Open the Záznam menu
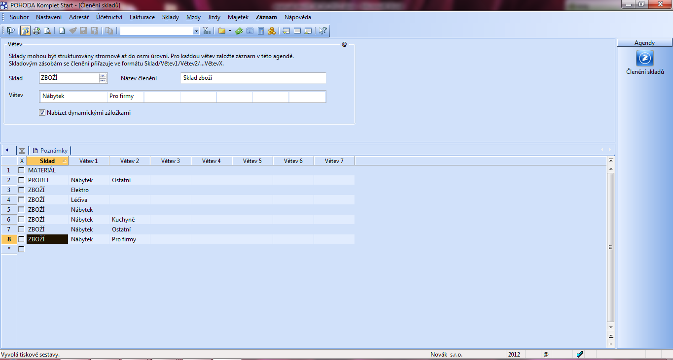Image resolution: width=673 pixels, height=360 pixels. (x=266, y=17)
